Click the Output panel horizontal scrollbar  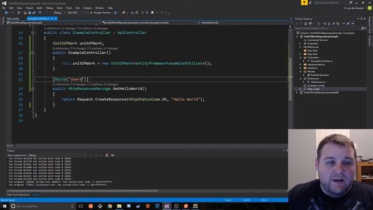83,191
